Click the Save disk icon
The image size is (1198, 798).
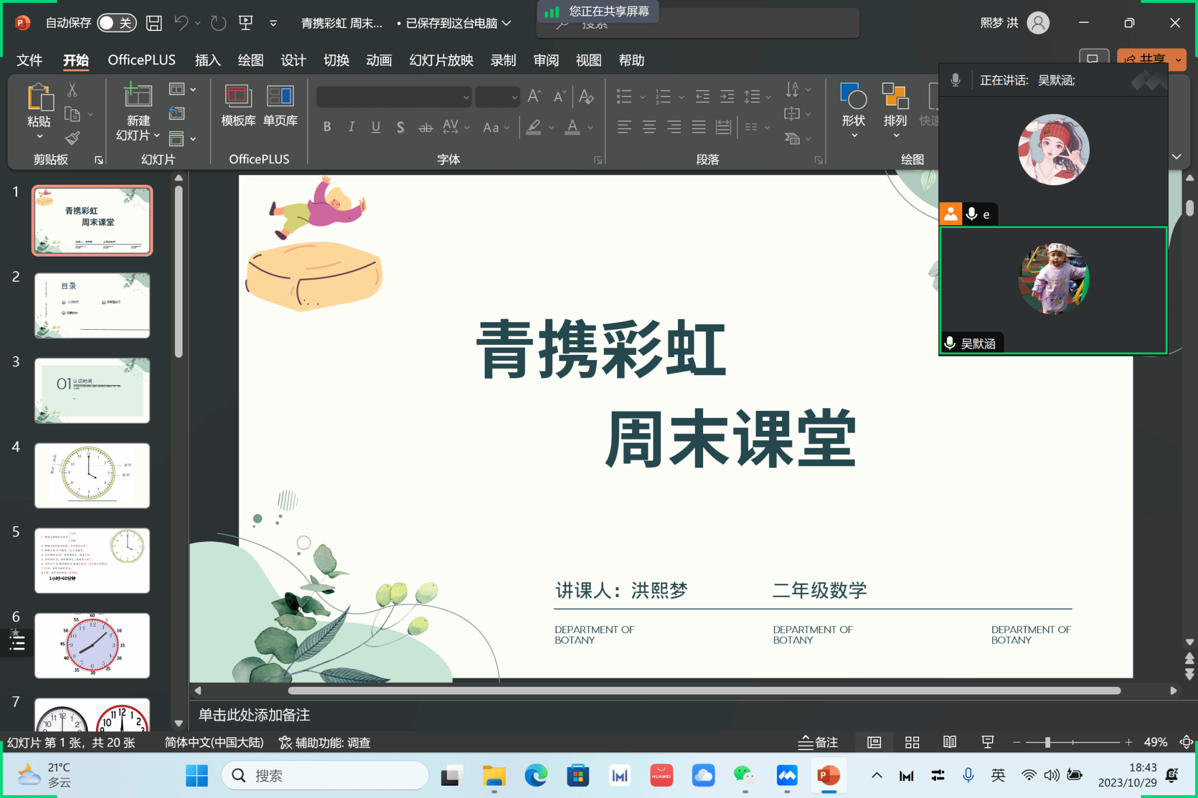point(154,23)
